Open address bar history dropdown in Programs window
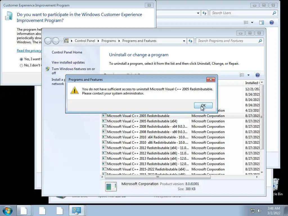The image size is (288, 216). click(184, 41)
